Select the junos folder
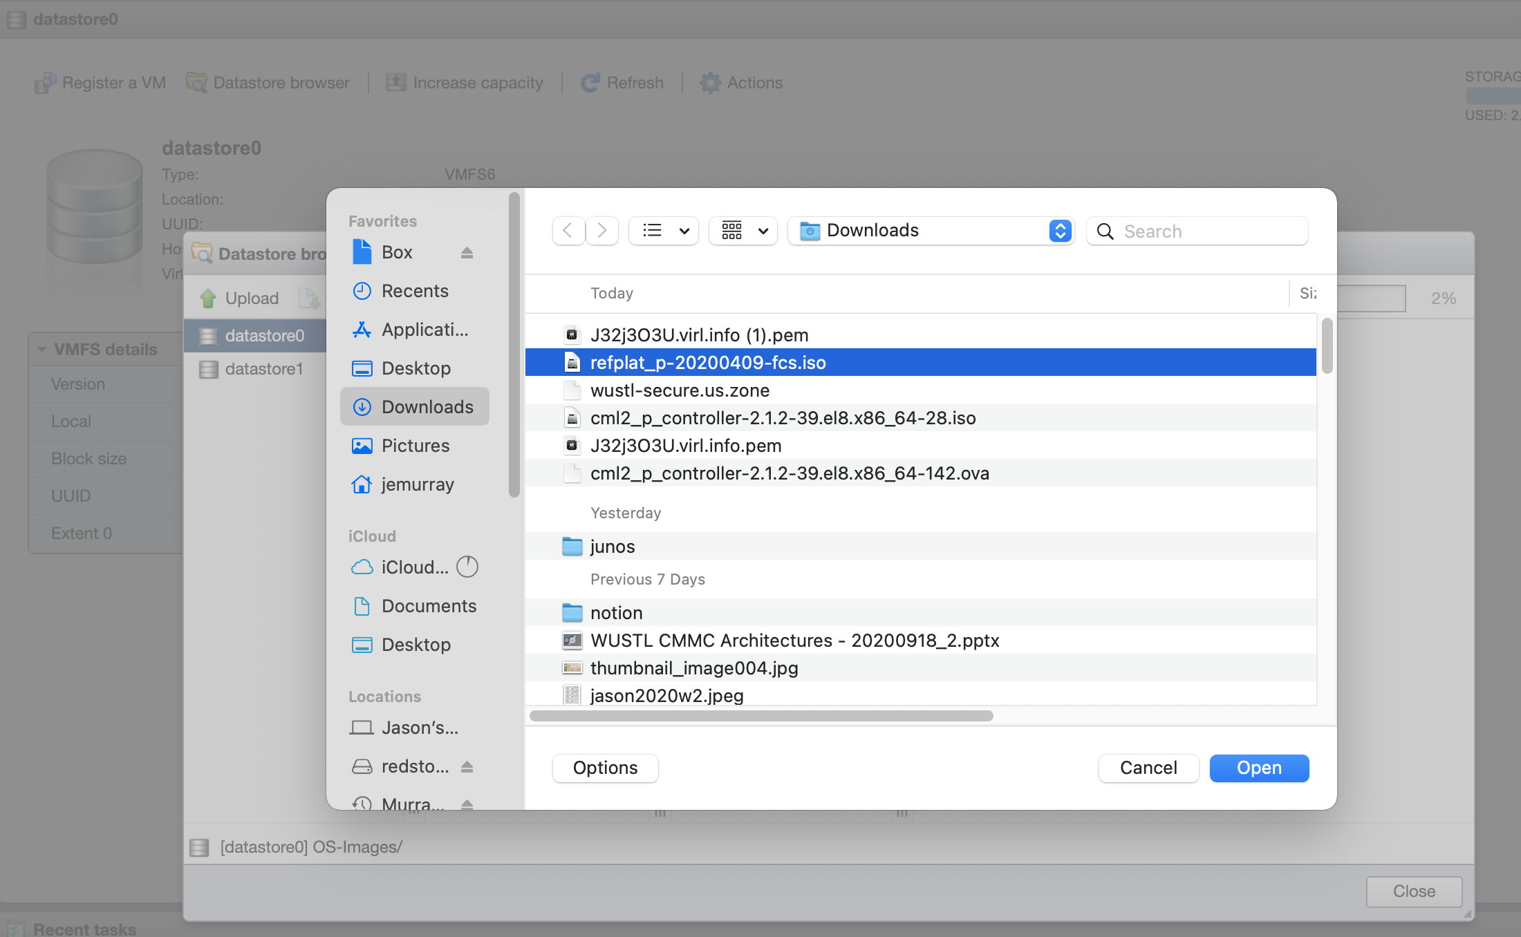This screenshot has width=1521, height=937. [921, 547]
